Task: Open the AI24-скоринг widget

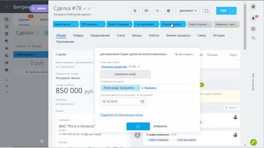Action: (184, 54)
